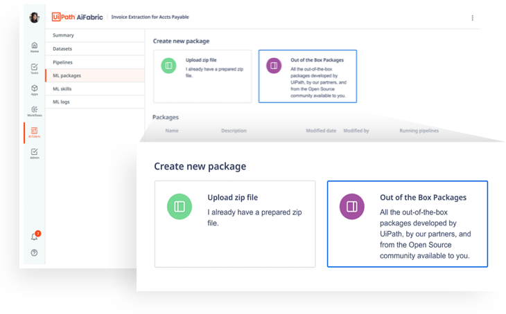Click the small green Upload zip file icon

coord(168,66)
